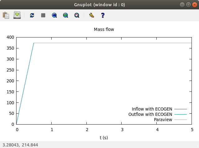Minimize the Gnuplot window
Image resolution: width=199 pixels, height=148 pixels.
tap(182, 5)
